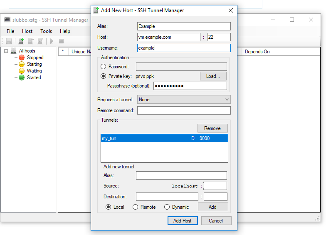Click the Depends On column header
Screen dimensions: 326x235
pos(281,52)
